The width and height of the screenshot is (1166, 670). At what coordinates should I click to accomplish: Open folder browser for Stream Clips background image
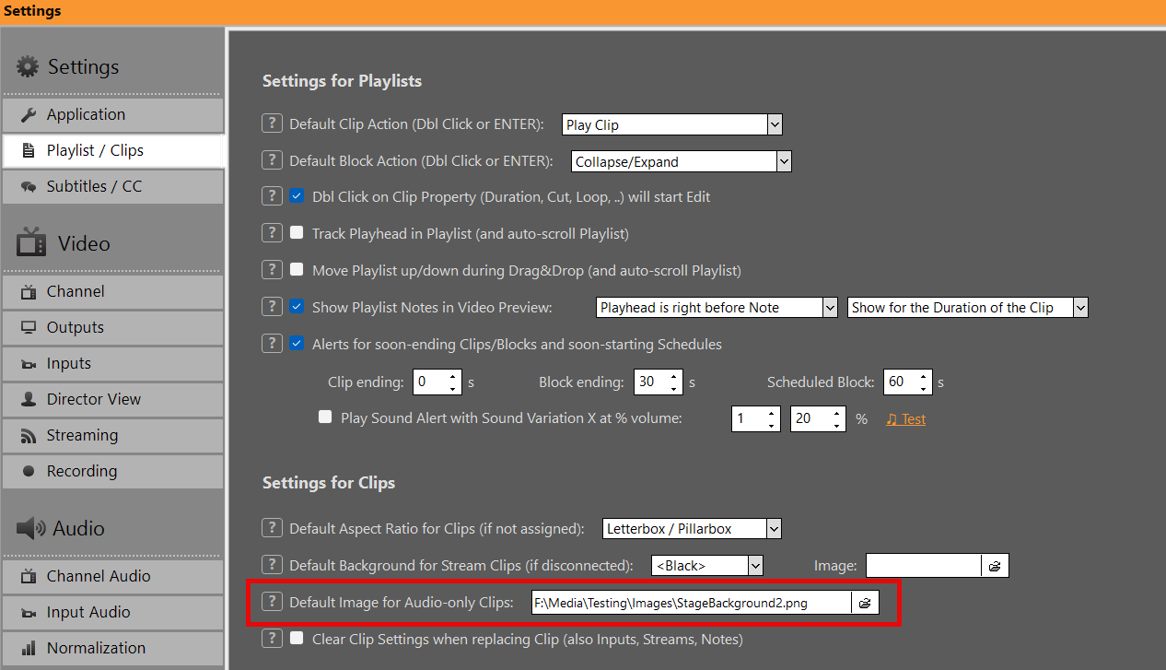point(995,565)
